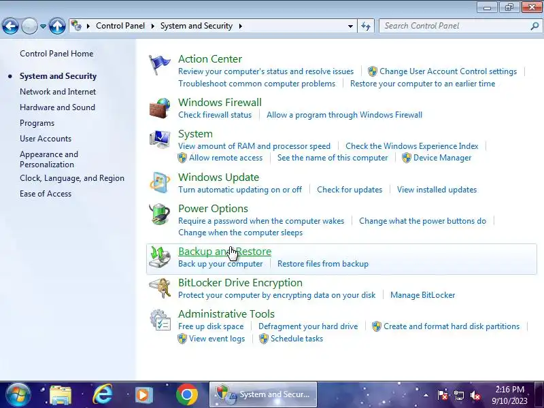Click the System computer monitor icon
The height and width of the screenshot is (408, 544).
(x=160, y=139)
